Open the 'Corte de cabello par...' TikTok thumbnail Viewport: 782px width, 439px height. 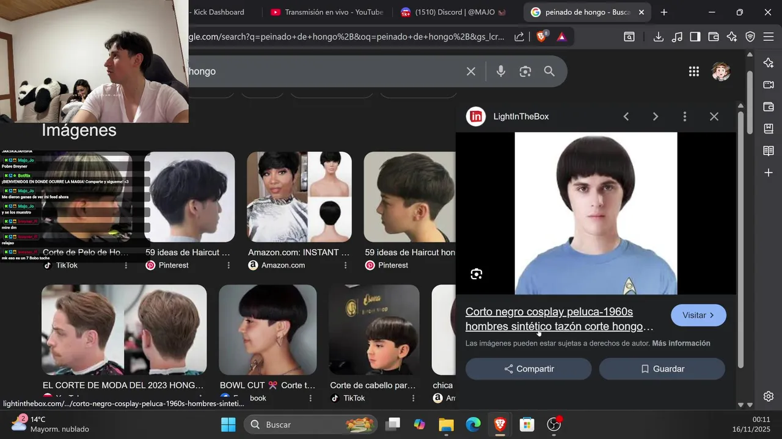point(374,330)
